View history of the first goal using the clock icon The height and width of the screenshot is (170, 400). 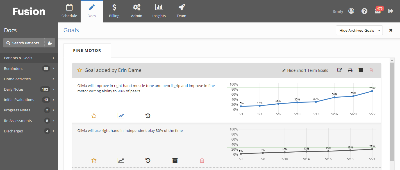[x=148, y=116]
